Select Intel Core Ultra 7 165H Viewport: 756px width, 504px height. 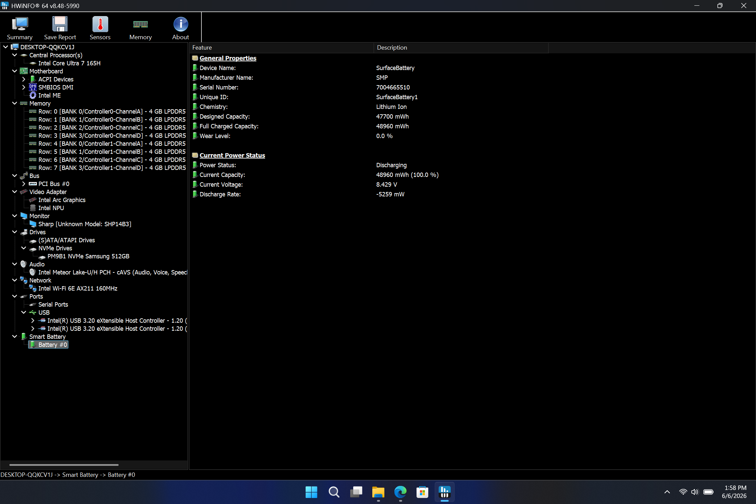pos(69,63)
